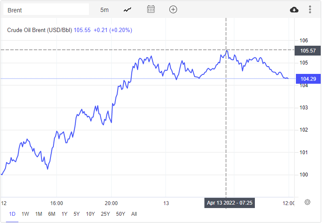Image resolution: width=322 pixels, height=223 pixels.
Task: Select the 1W time range tab
Action: (x=25, y=214)
